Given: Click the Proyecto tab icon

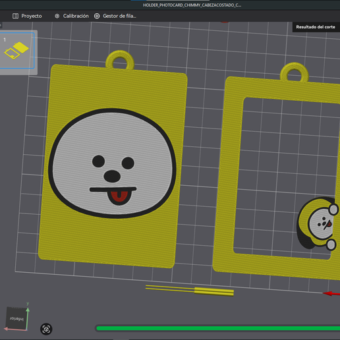Looking at the screenshot, I should tap(15, 16).
